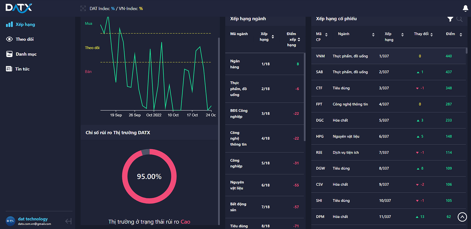This screenshot has height=229, width=471.
Task: Click the 95.00% risk donut gauge
Action: [x=149, y=176]
